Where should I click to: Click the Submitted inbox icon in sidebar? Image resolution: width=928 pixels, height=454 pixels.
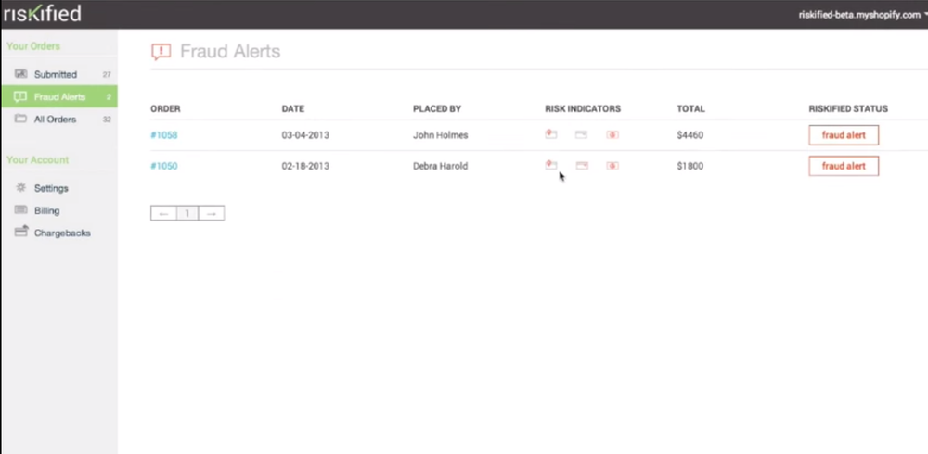pyautogui.click(x=20, y=74)
